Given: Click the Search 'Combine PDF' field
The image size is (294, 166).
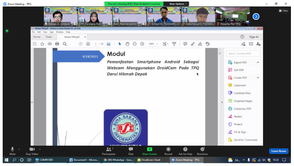Looking at the screenshot, I should click(243, 54).
